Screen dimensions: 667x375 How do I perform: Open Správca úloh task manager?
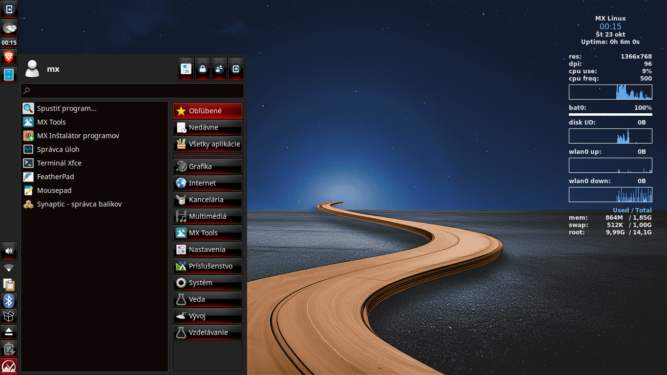[95, 149]
